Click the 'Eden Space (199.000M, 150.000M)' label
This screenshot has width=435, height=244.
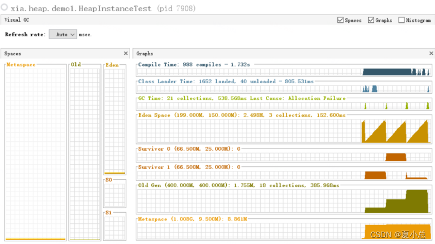(x=189, y=115)
